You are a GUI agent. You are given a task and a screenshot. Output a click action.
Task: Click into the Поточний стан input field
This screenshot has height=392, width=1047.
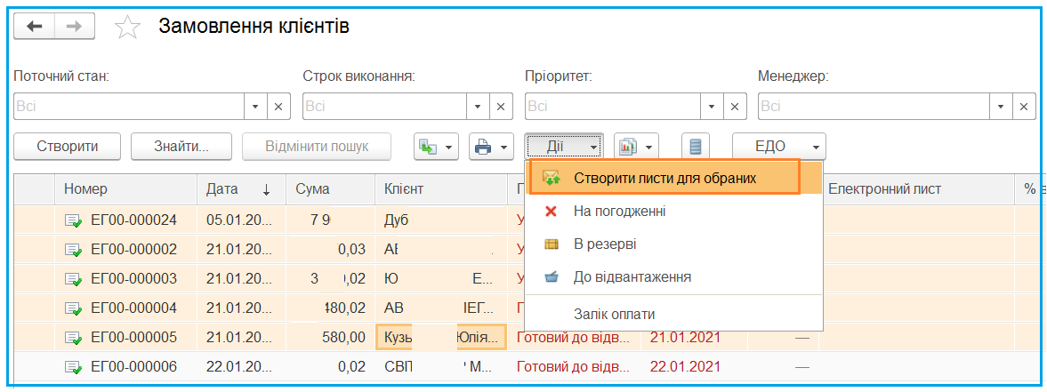click(x=130, y=106)
